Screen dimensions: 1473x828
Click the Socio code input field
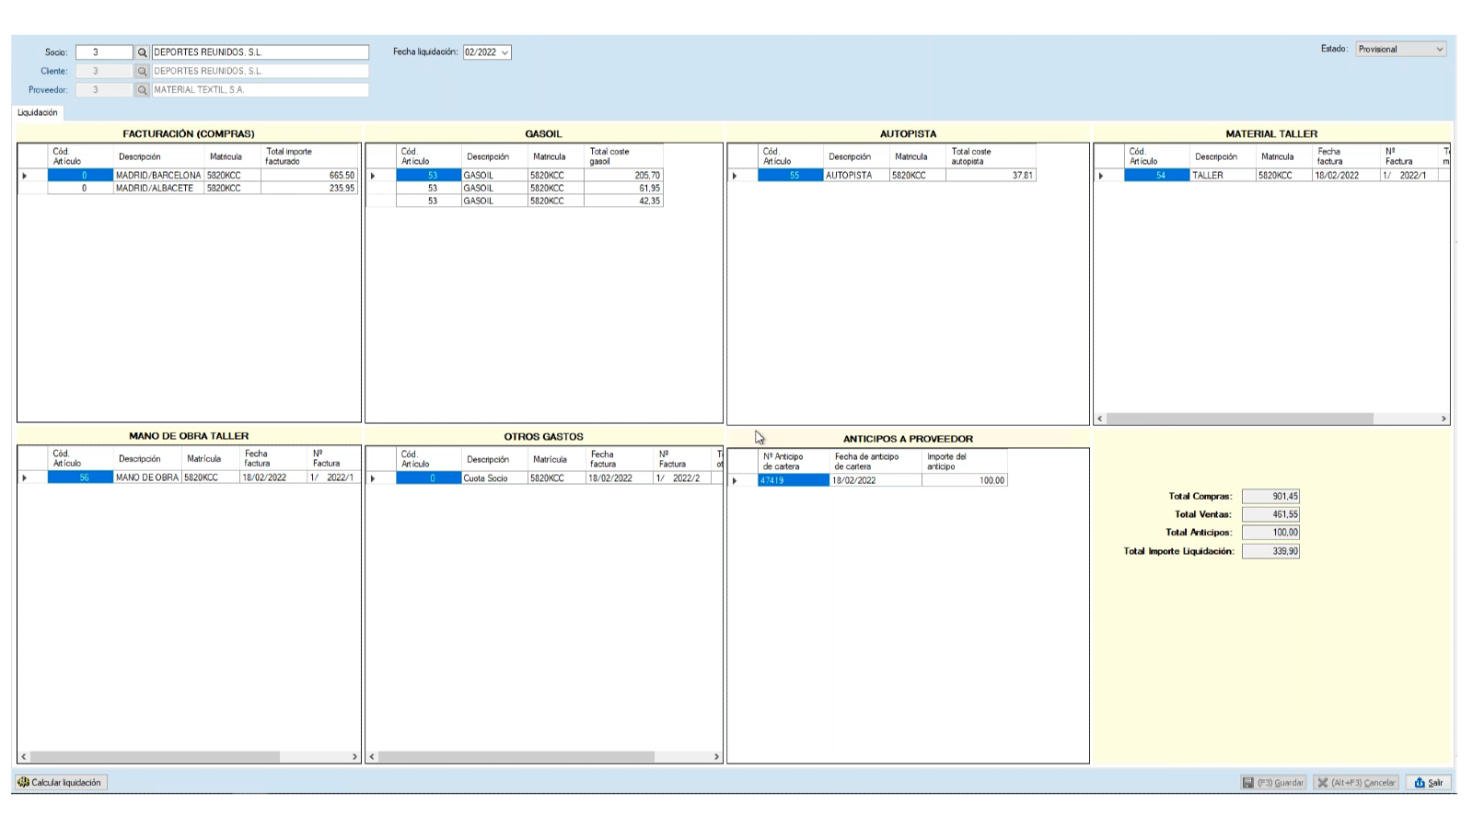coord(104,52)
